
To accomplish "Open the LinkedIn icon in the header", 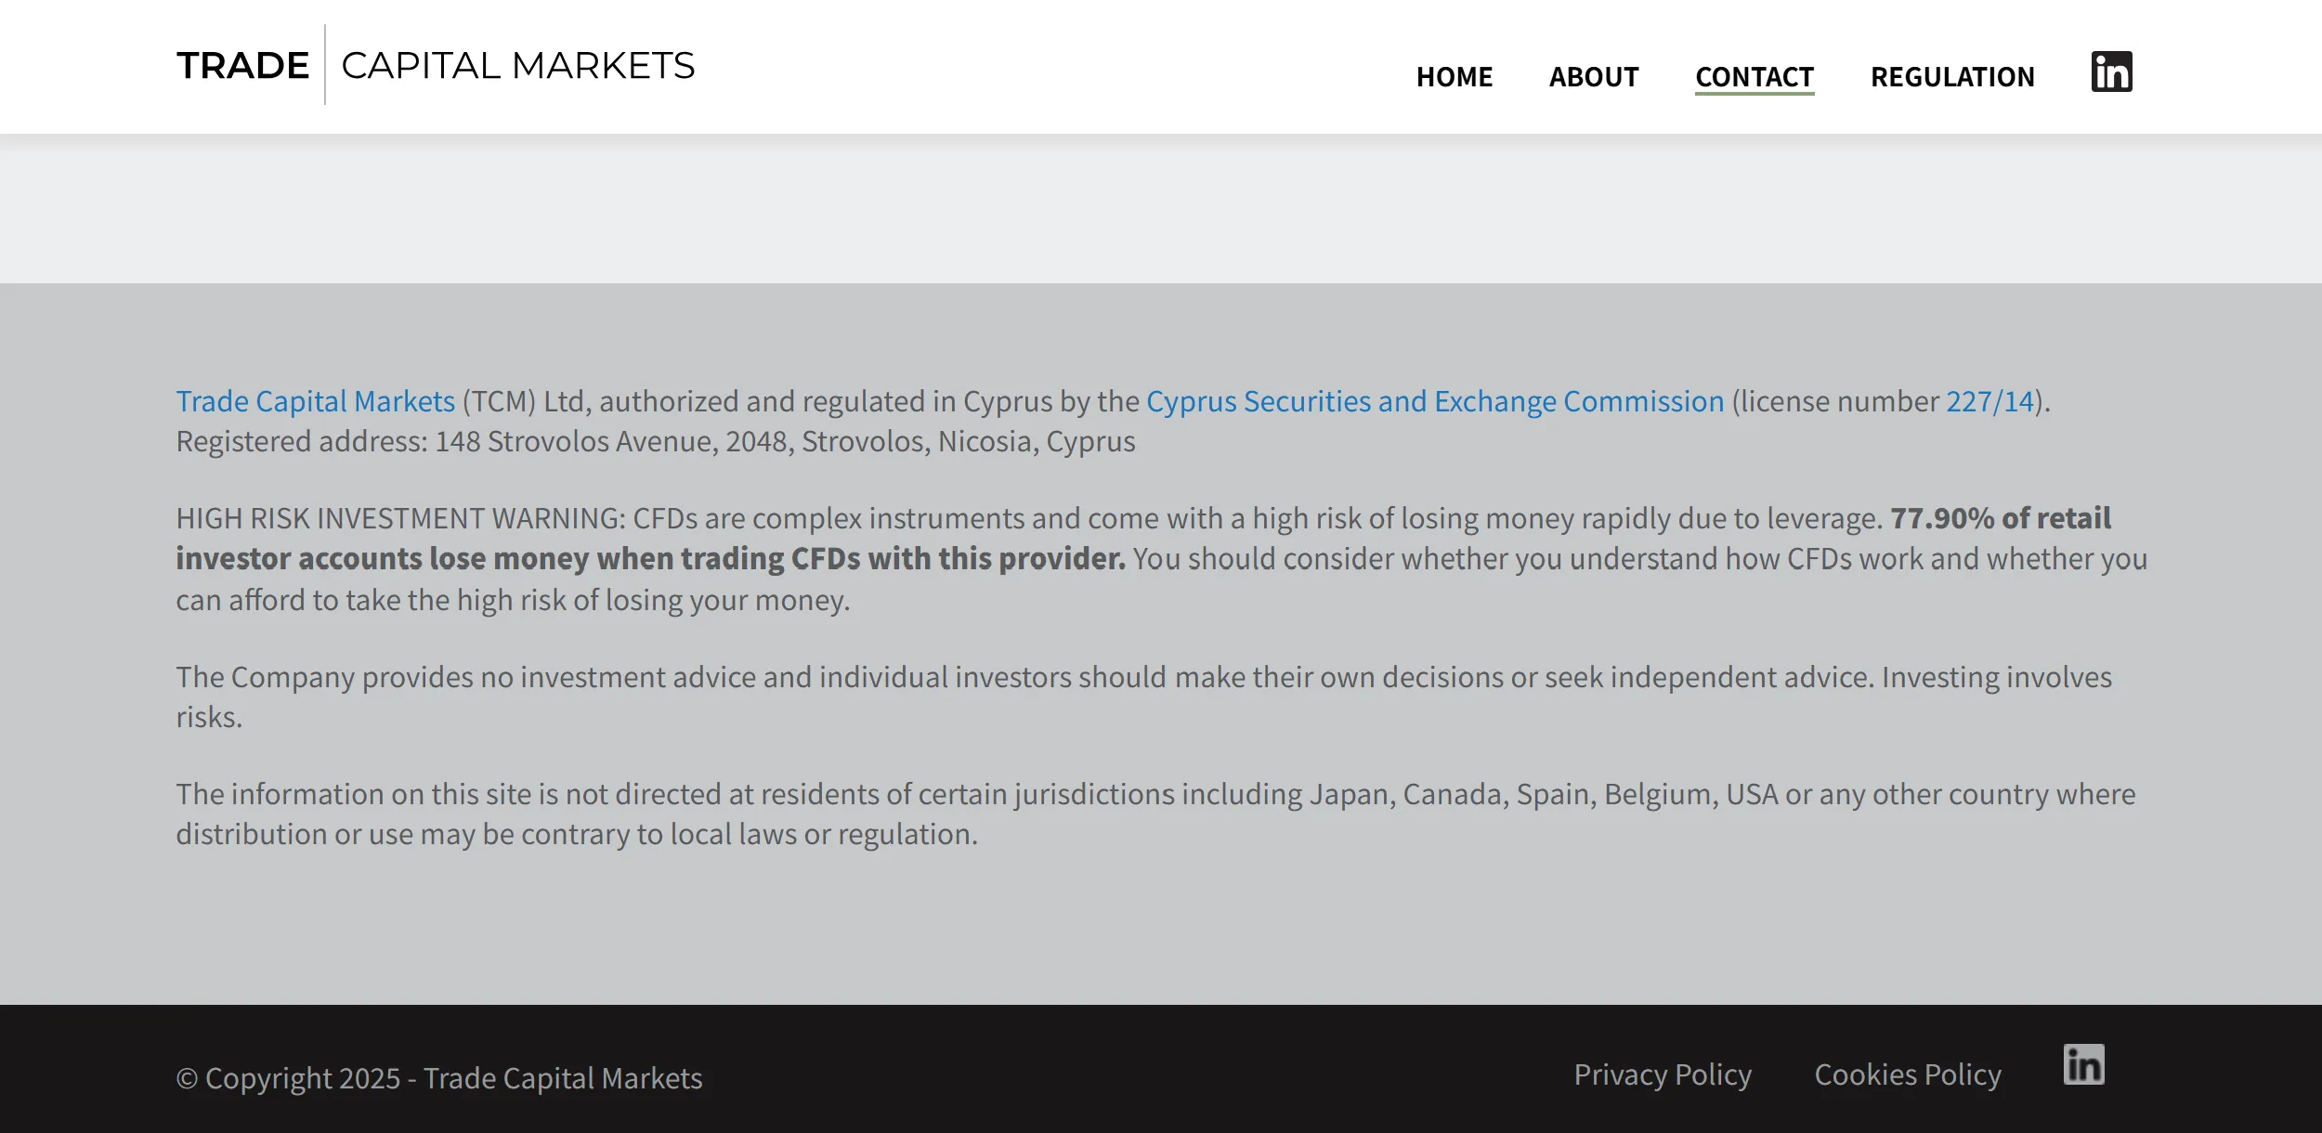I will pyautogui.click(x=2111, y=72).
